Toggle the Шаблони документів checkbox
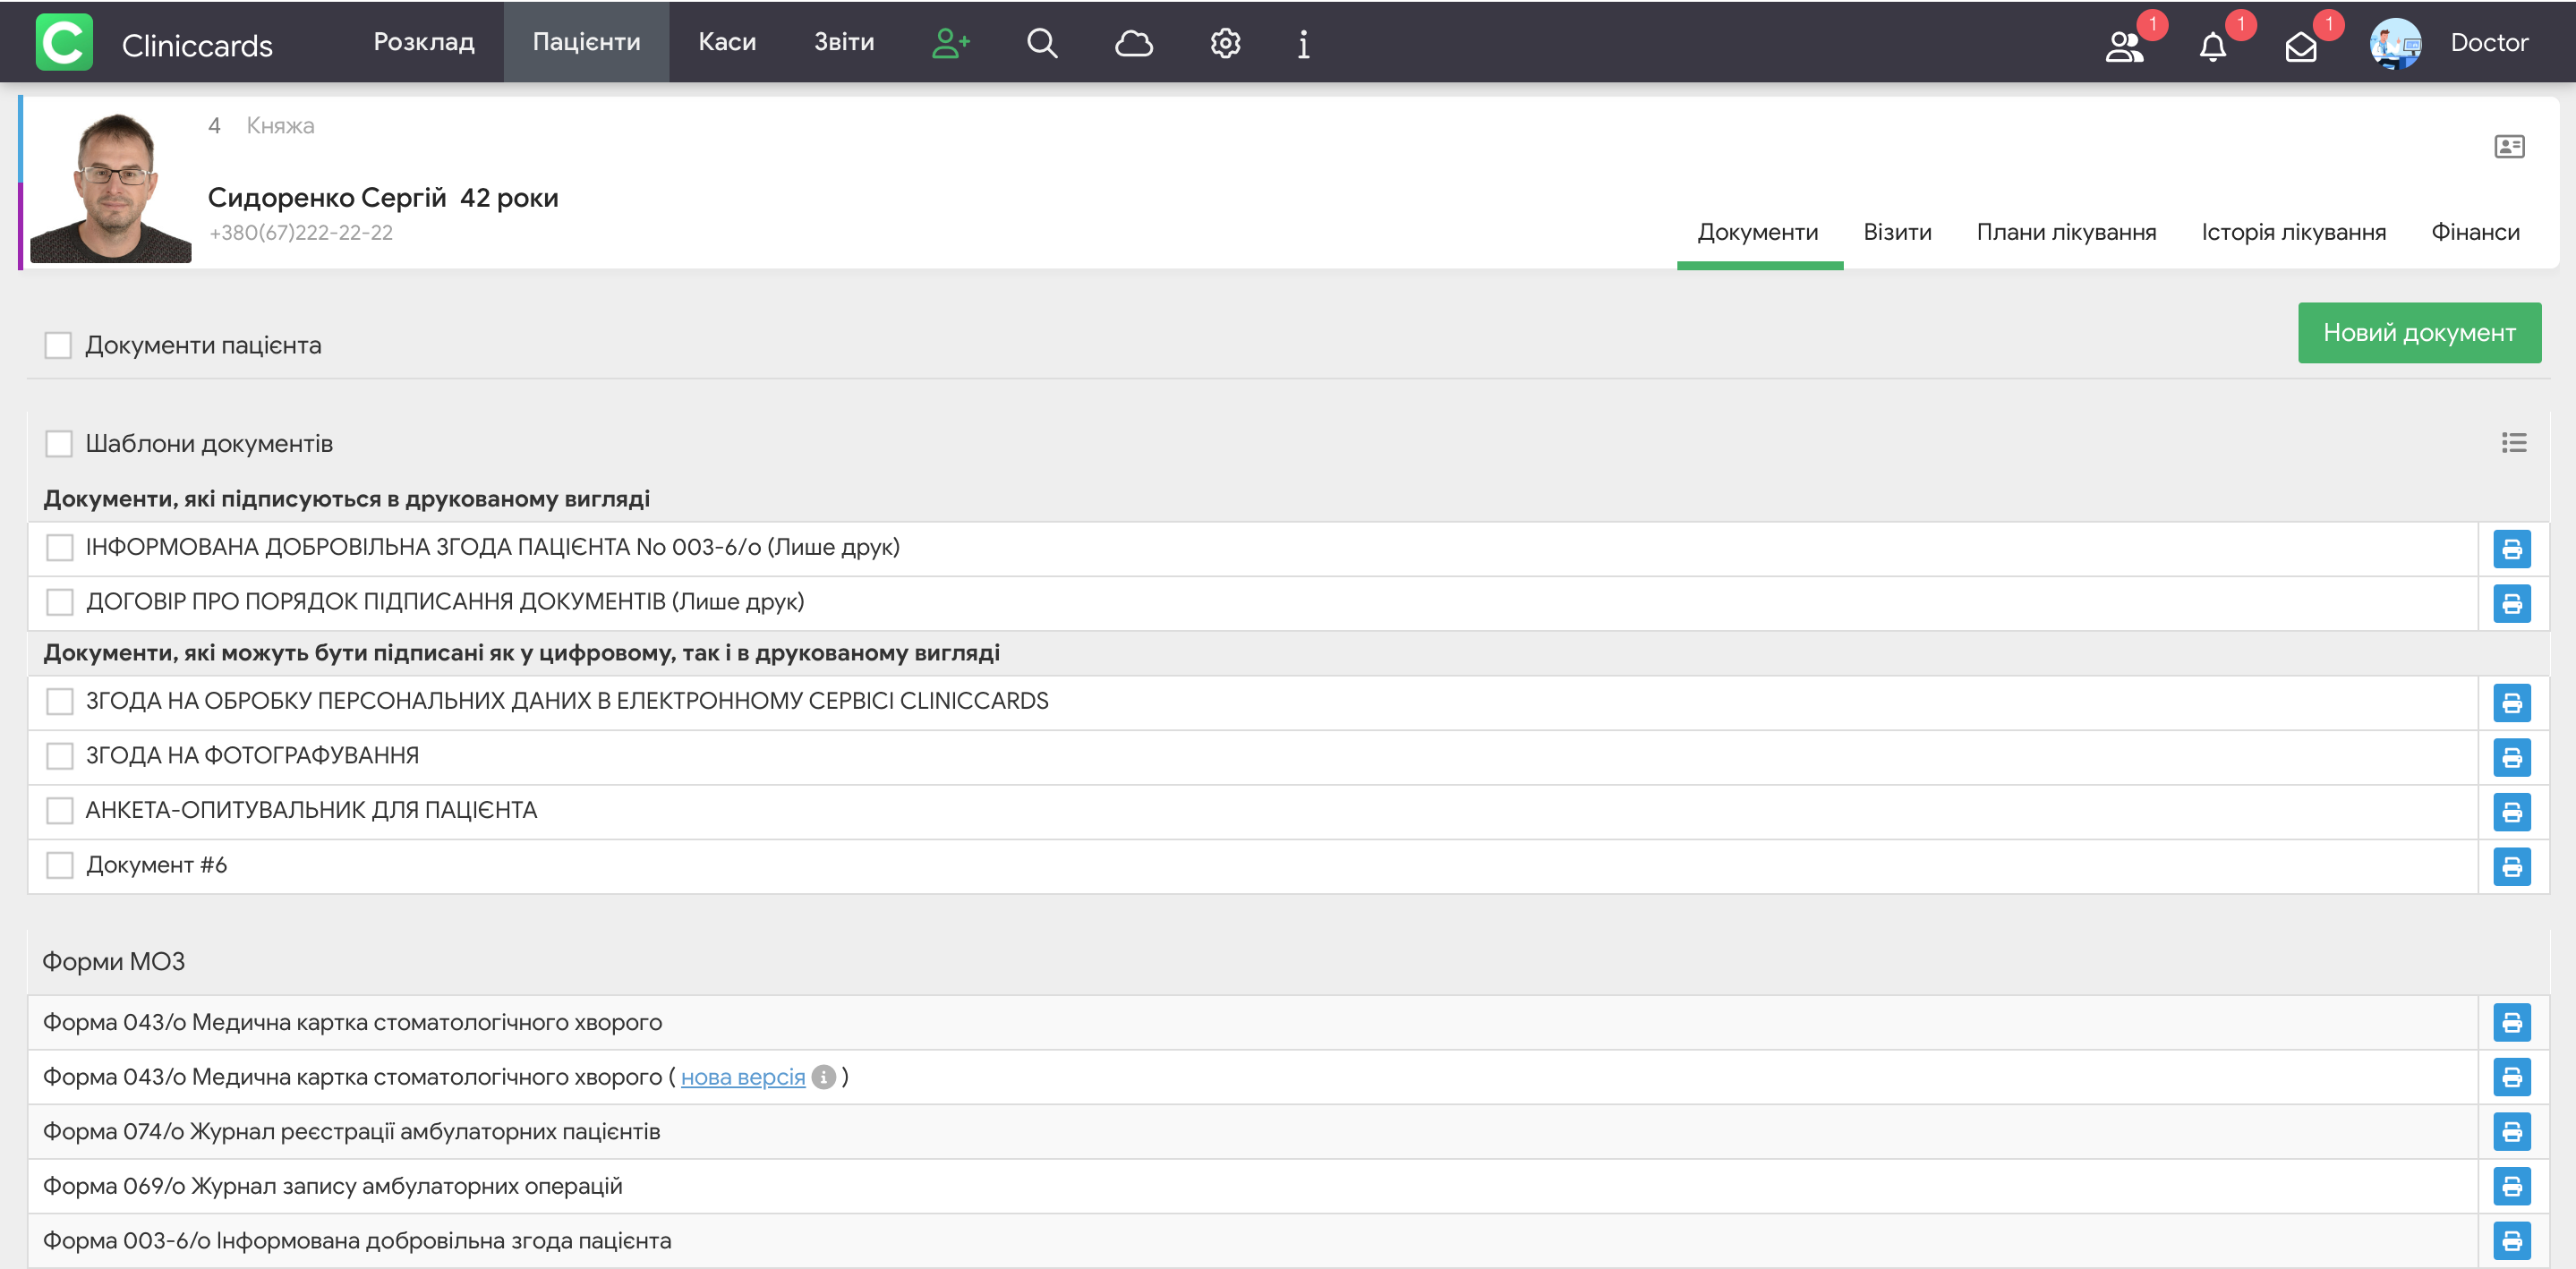 coord(59,443)
